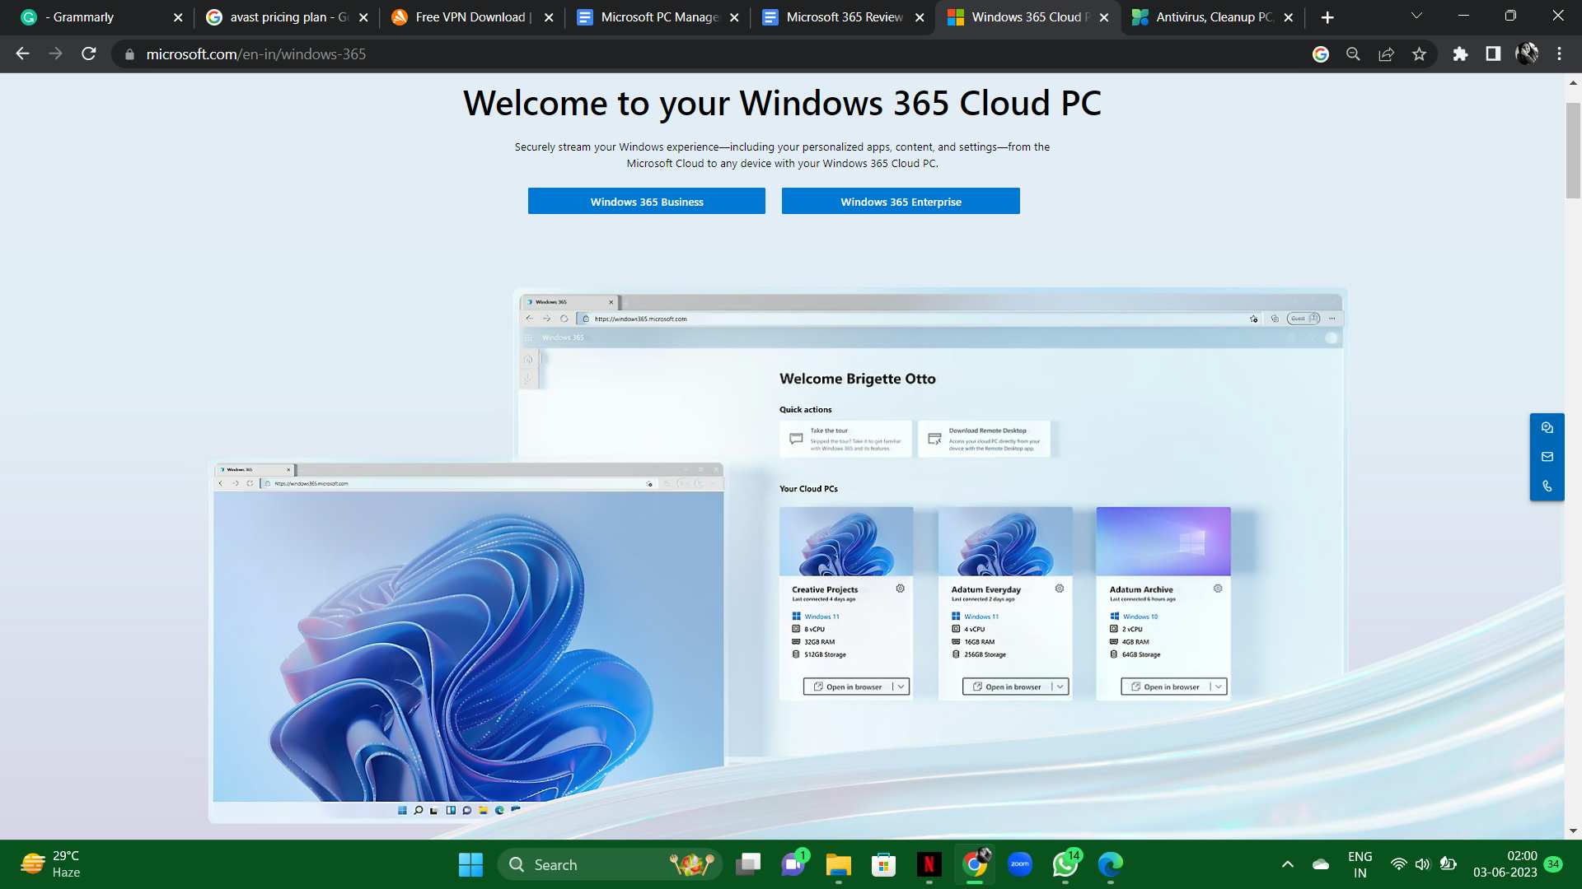
Task: Open the email icon on the right sidebar
Action: pyautogui.click(x=1547, y=457)
